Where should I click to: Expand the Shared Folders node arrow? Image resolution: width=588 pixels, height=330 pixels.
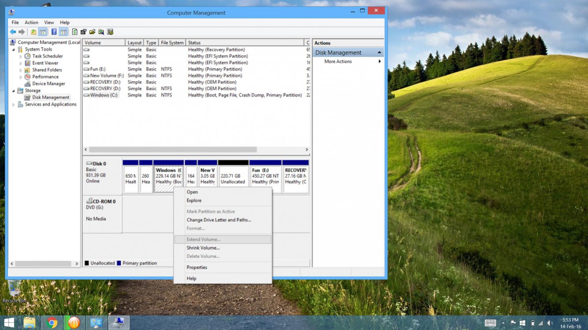pos(20,70)
